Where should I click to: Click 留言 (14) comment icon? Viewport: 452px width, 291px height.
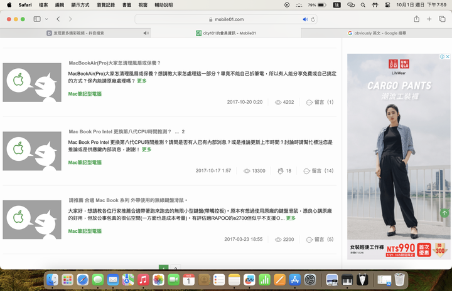(x=307, y=171)
